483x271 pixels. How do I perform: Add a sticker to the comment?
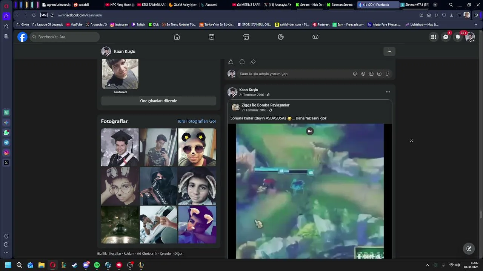point(388,74)
